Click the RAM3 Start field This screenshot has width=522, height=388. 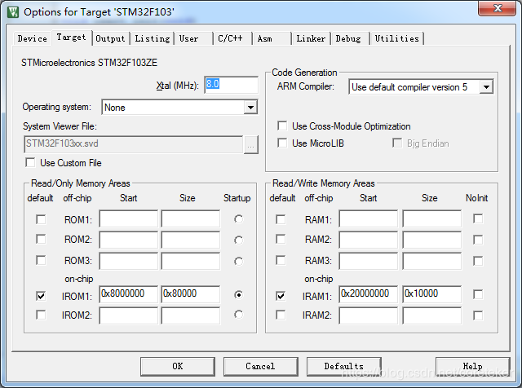click(369, 261)
